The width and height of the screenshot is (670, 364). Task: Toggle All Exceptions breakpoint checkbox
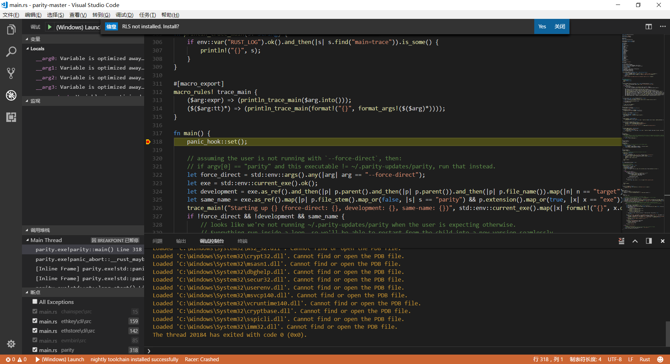[35, 301]
